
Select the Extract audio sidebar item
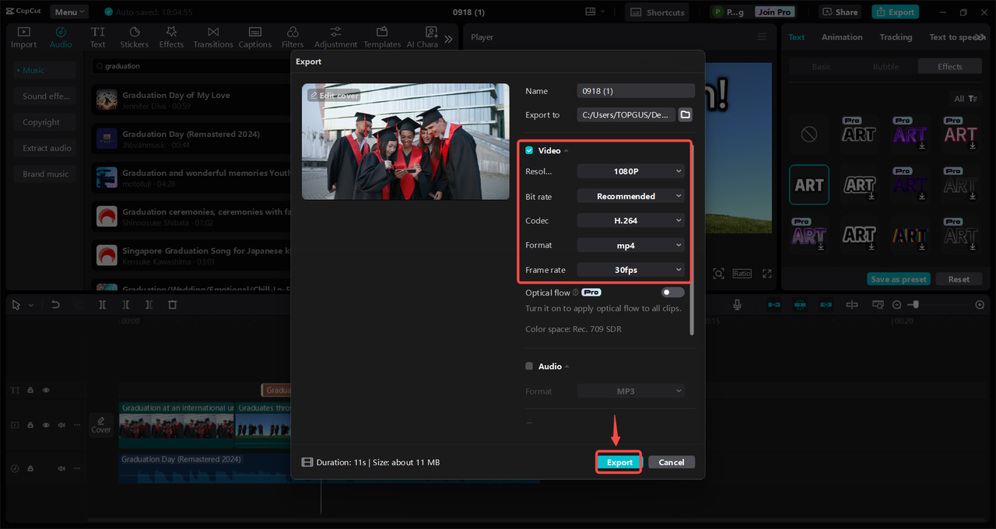(x=45, y=148)
